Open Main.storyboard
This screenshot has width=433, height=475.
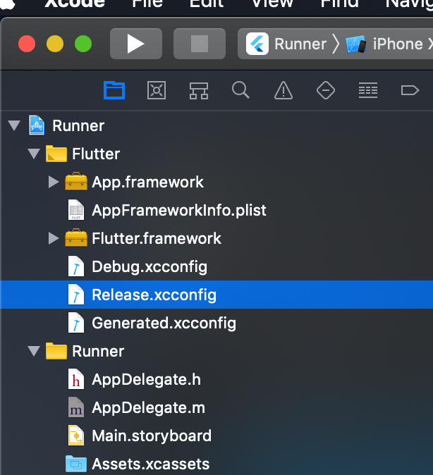click(x=152, y=436)
